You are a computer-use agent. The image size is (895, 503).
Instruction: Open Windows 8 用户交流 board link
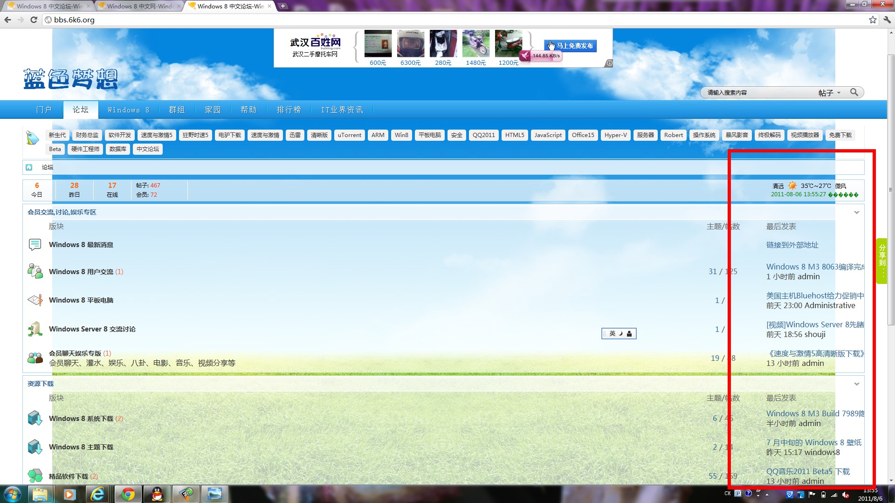point(81,272)
